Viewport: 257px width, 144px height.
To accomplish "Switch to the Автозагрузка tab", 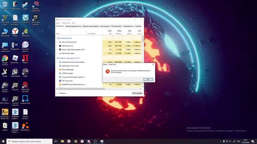I will click(x=105, y=26).
